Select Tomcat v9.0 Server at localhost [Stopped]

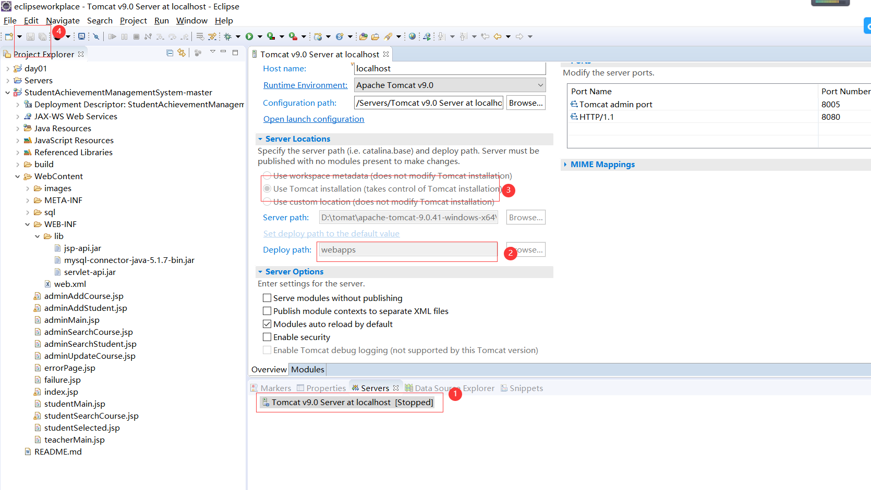[347, 403]
